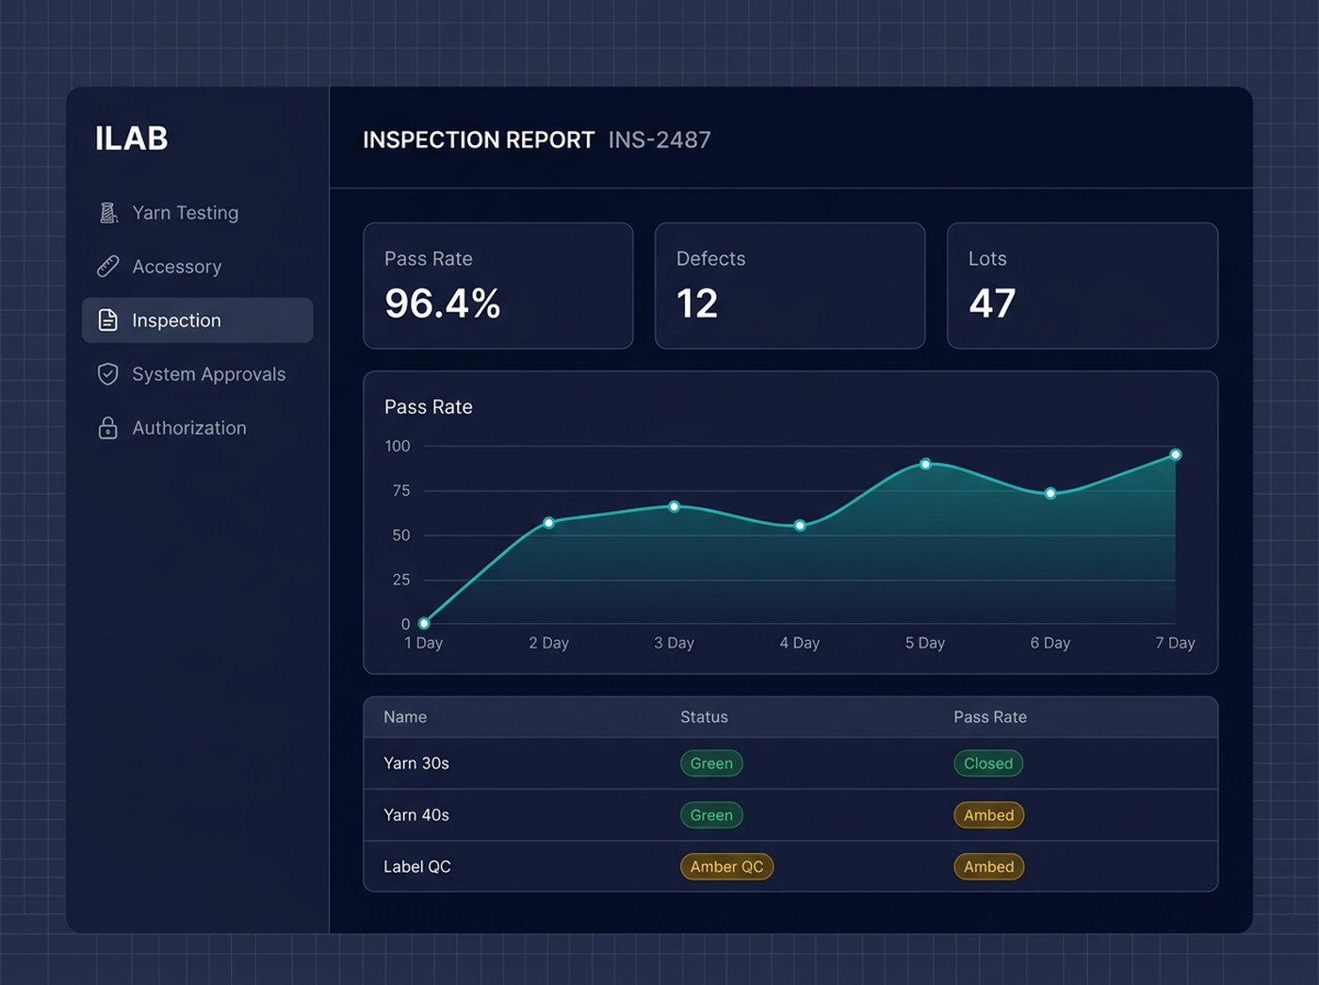1319x985 pixels.
Task: Click the INSPECTION REPORT title
Action: pos(479,140)
